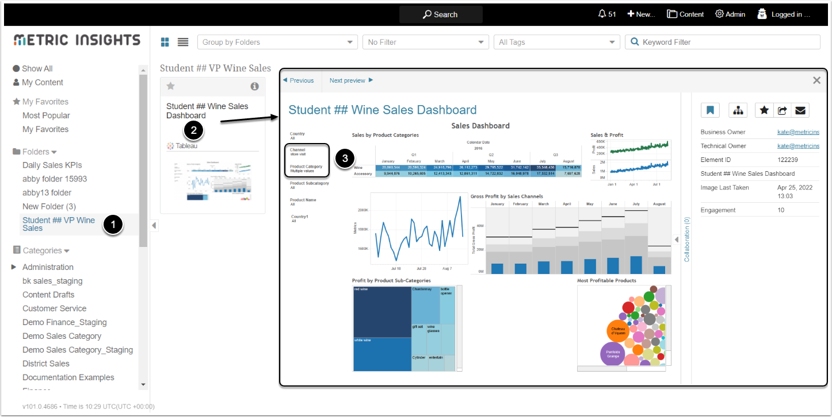
Task: Click the top Search box
Action: pos(441,14)
